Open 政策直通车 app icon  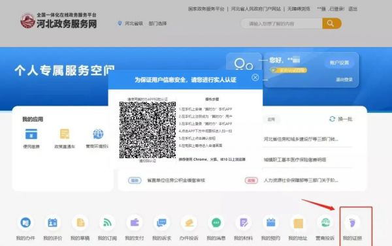(65, 134)
